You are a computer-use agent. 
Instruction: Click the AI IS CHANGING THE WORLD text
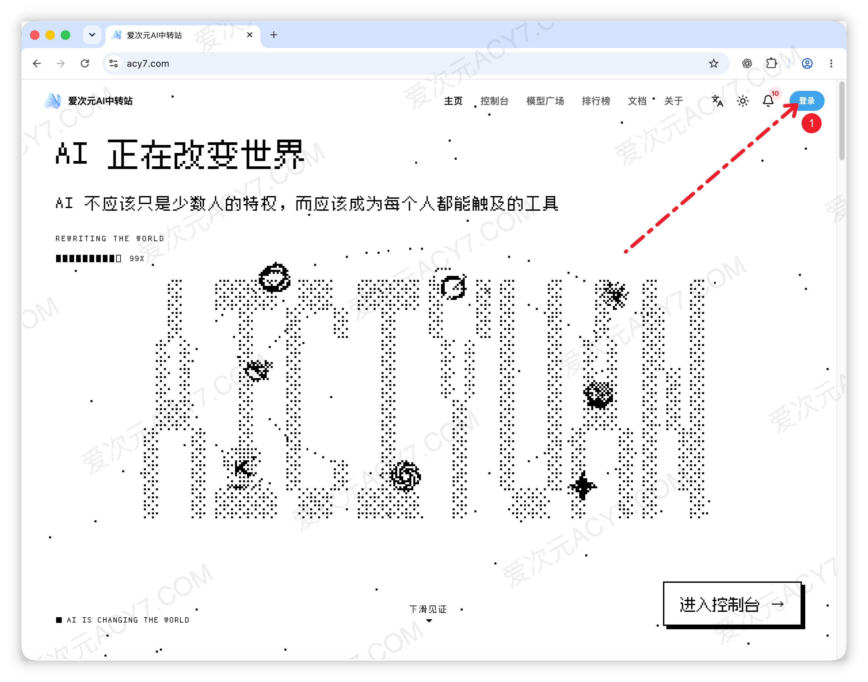click(x=128, y=620)
